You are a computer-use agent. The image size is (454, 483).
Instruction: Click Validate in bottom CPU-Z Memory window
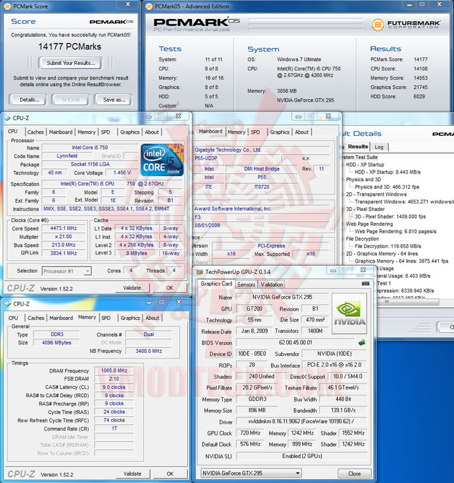pyautogui.click(x=132, y=474)
